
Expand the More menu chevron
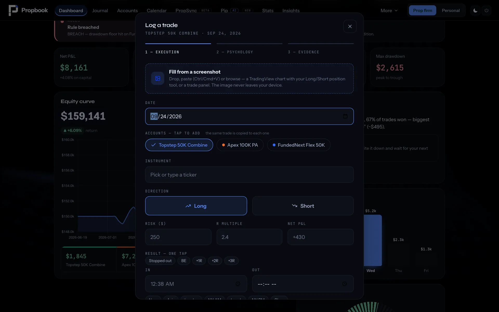pos(396,10)
